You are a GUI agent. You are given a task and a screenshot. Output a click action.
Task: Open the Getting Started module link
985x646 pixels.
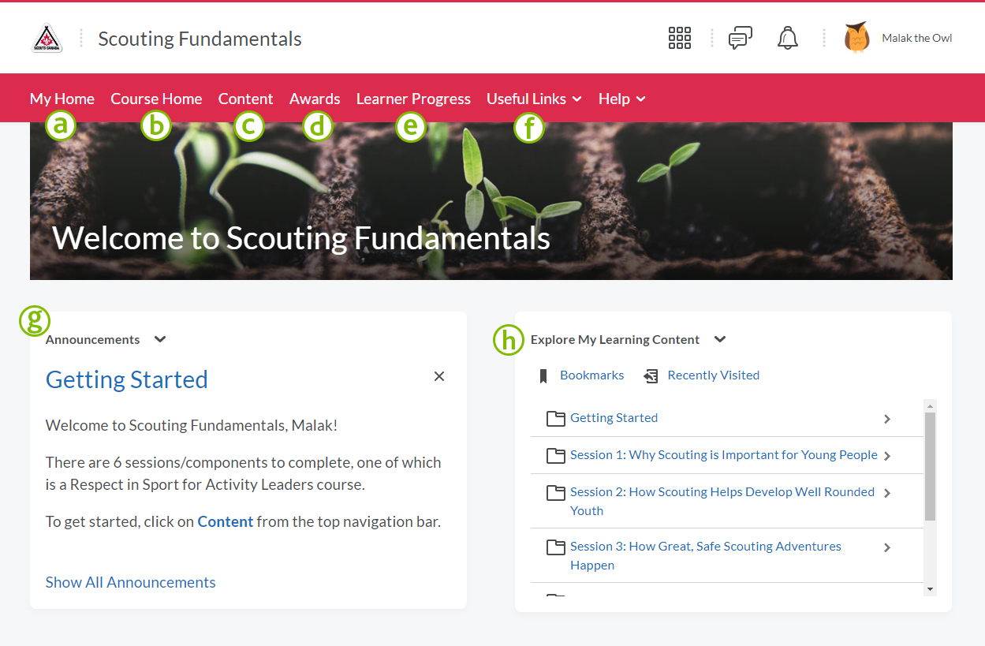point(614,418)
